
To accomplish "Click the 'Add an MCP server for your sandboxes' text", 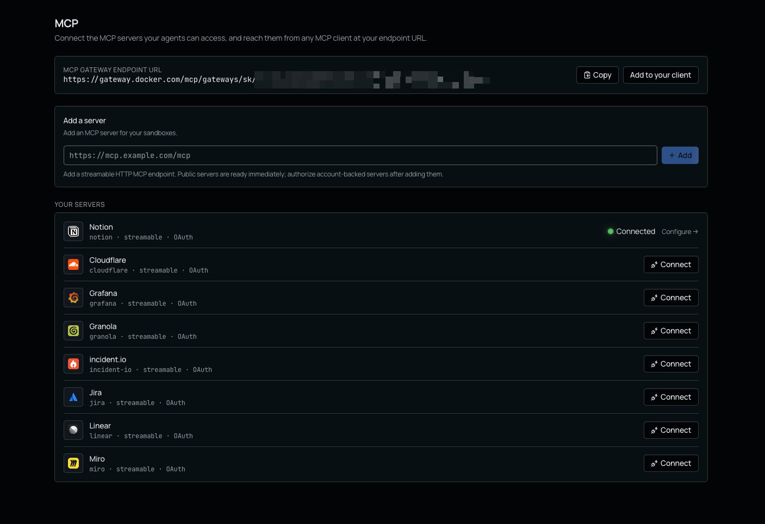I will (120, 133).
